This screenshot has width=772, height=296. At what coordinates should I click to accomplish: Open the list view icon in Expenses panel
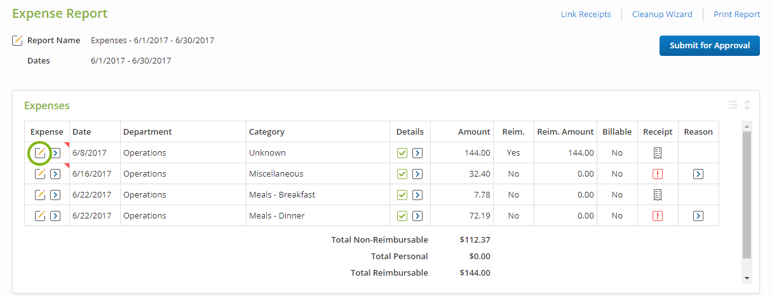[x=733, y=105]
